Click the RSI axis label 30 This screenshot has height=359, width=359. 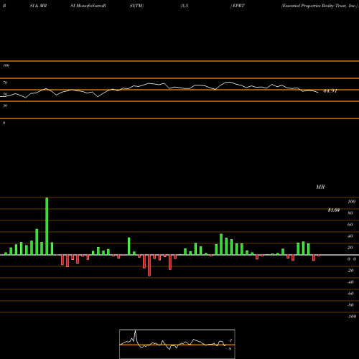5,106
